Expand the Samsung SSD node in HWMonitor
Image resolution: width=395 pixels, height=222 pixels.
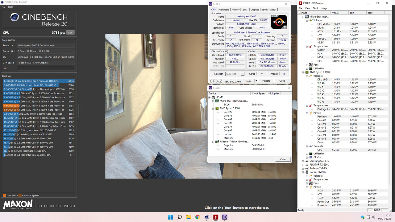click(303, 161)
